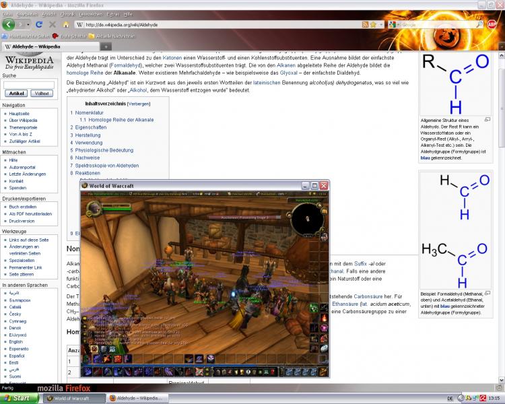
Task: Switch to World of Warcraft taskbar button
Action: [x=75, y=399]
